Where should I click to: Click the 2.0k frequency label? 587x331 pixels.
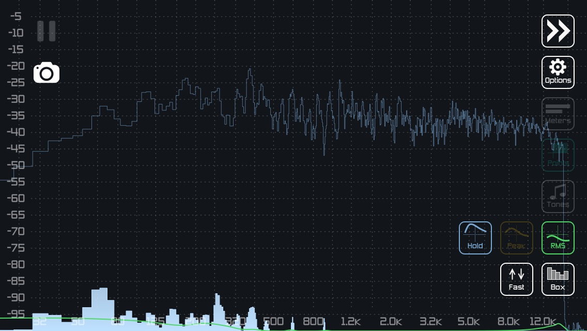point(391,322)
